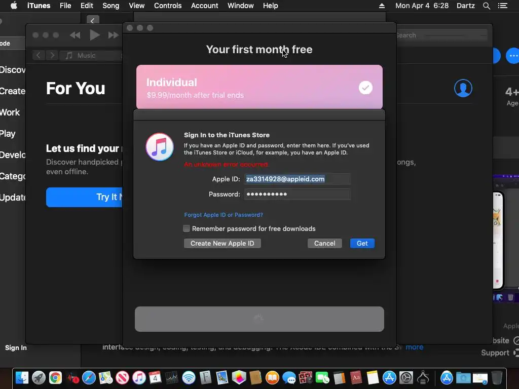Open Google Chrome from the Dock
This screenshot has width=519, height=389.
point(56,378)
